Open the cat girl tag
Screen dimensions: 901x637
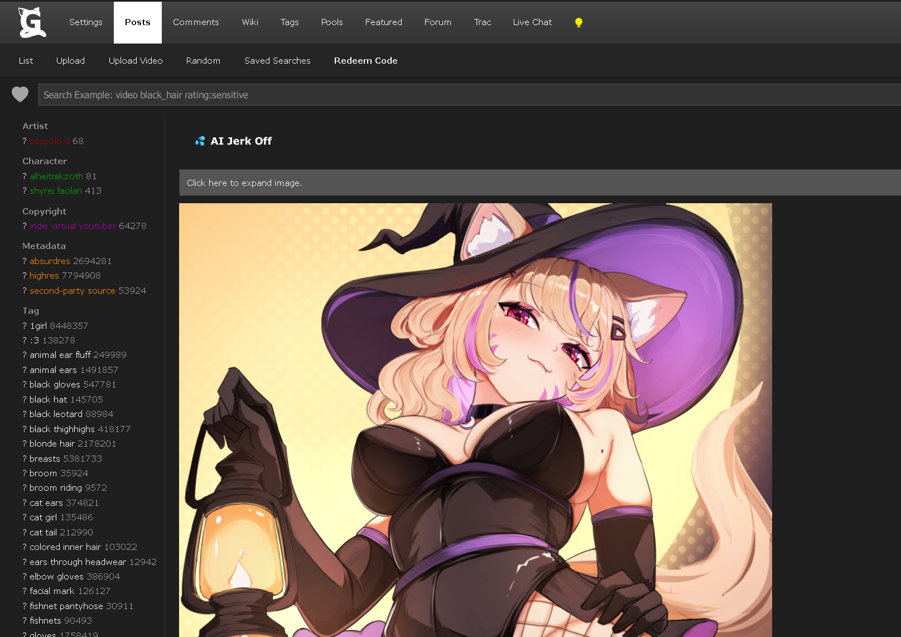[43, 518]
